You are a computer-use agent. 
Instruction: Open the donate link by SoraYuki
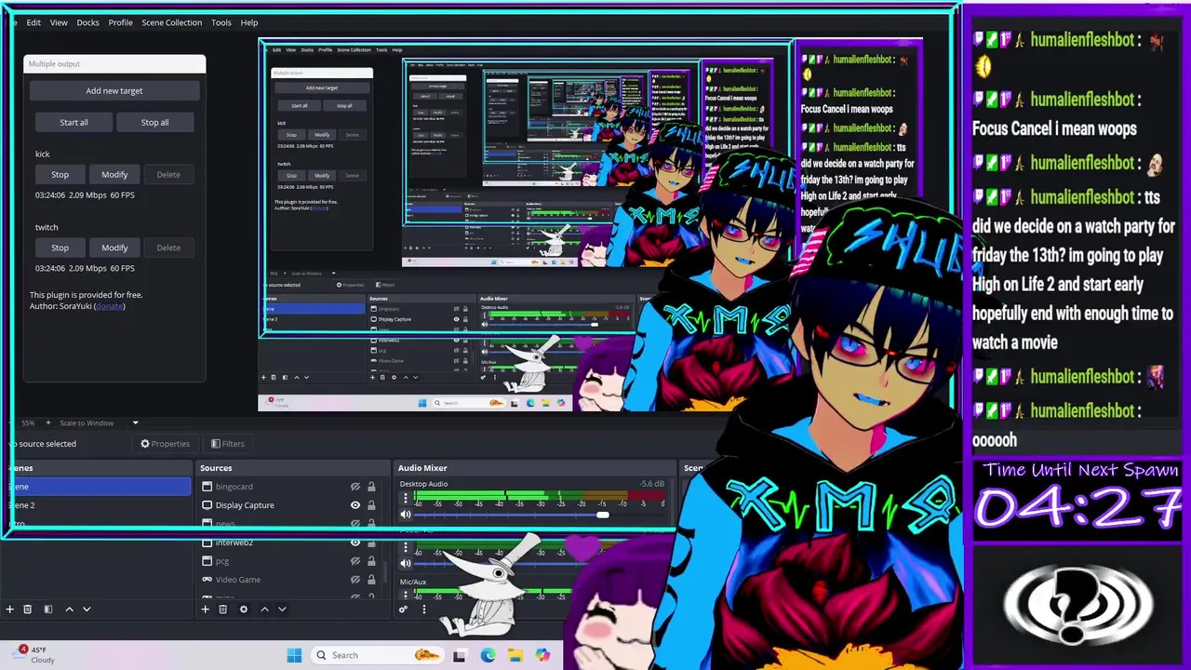(x=109, y=306)
